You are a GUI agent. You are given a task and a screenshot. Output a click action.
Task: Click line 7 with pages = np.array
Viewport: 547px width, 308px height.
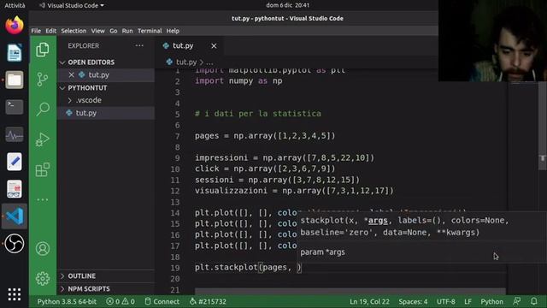coord(265,136)
